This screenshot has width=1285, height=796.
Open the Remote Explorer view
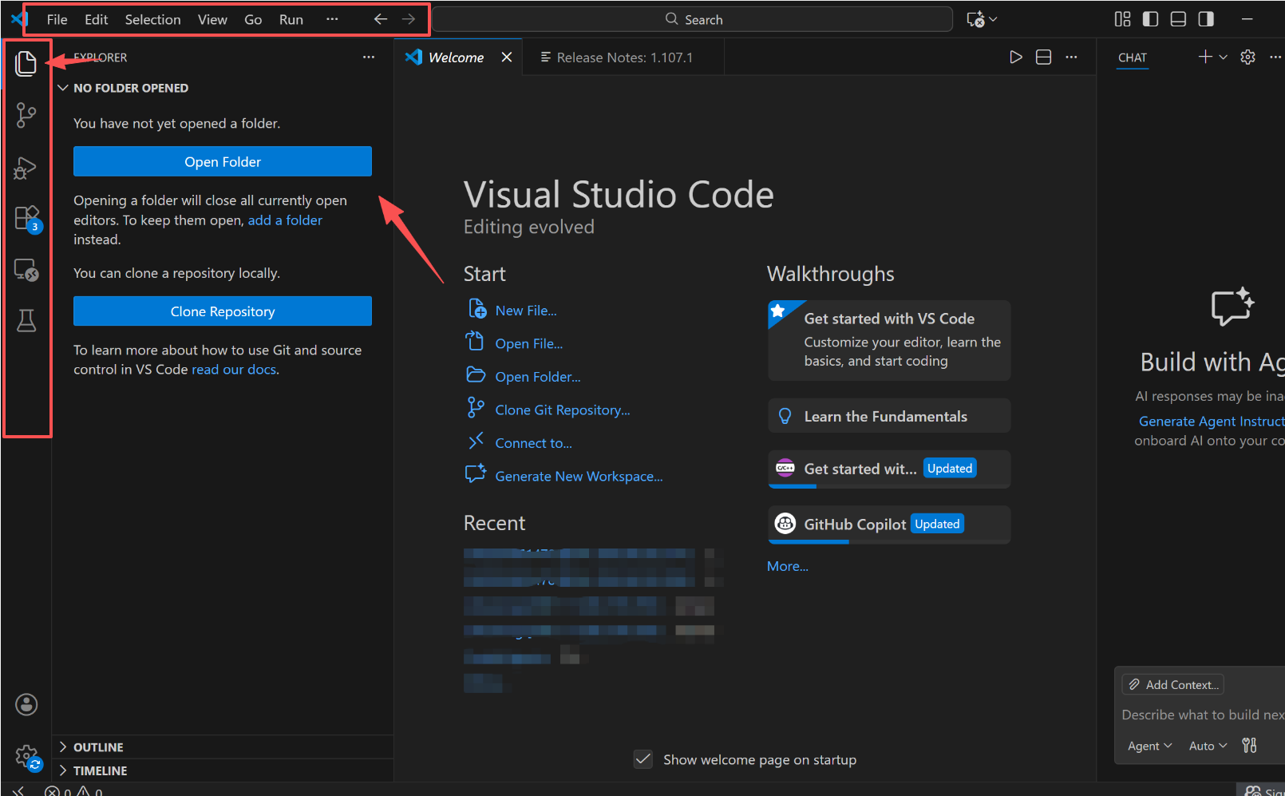26,270
